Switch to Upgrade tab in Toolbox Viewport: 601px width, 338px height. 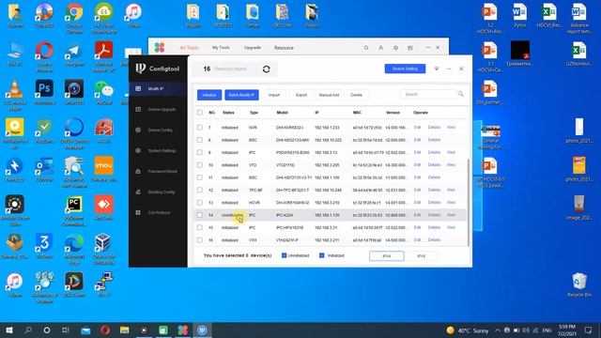click(253, 48)
